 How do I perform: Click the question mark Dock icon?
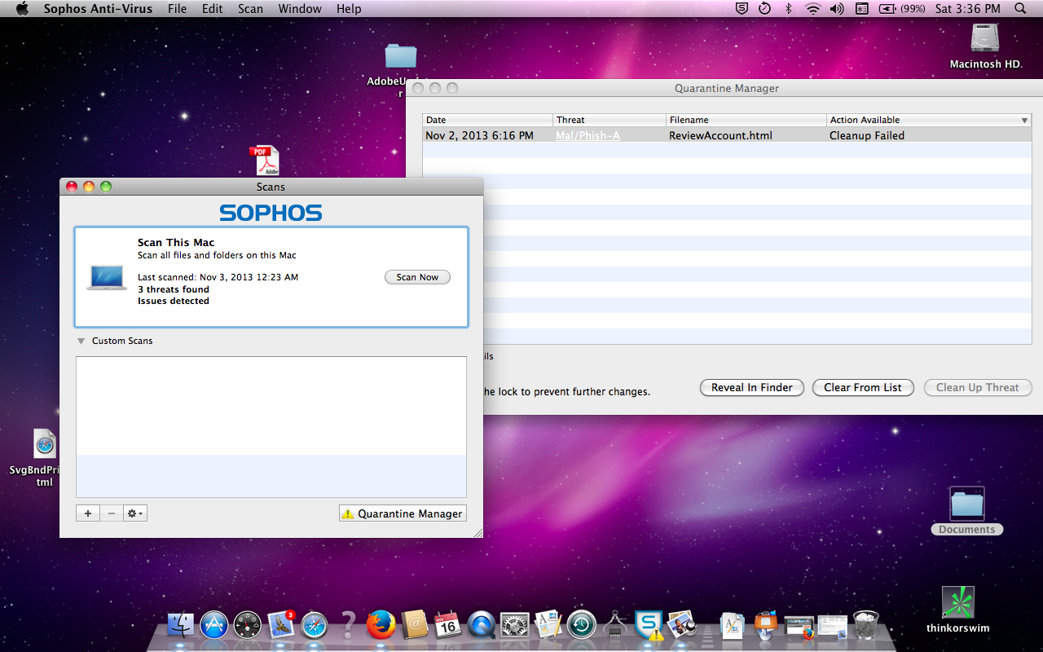[x=348, y=625]
